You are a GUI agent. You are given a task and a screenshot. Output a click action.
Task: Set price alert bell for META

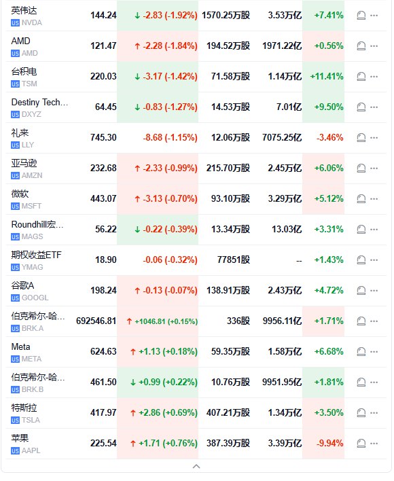pos(361,352)
